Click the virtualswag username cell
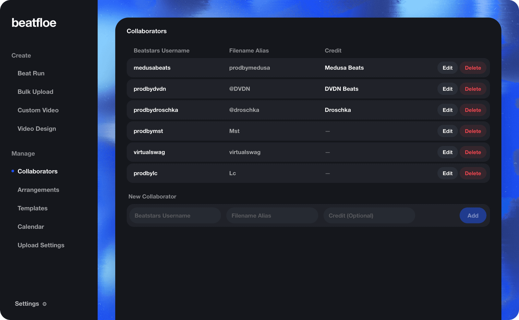Image resolution: width=519 pixels, height=320 pixels. pos(149,152)
